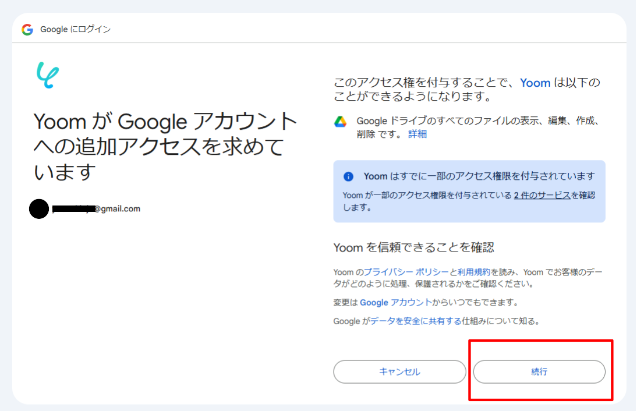Click the blue Yoom app name link

click(x=535, y=83)
